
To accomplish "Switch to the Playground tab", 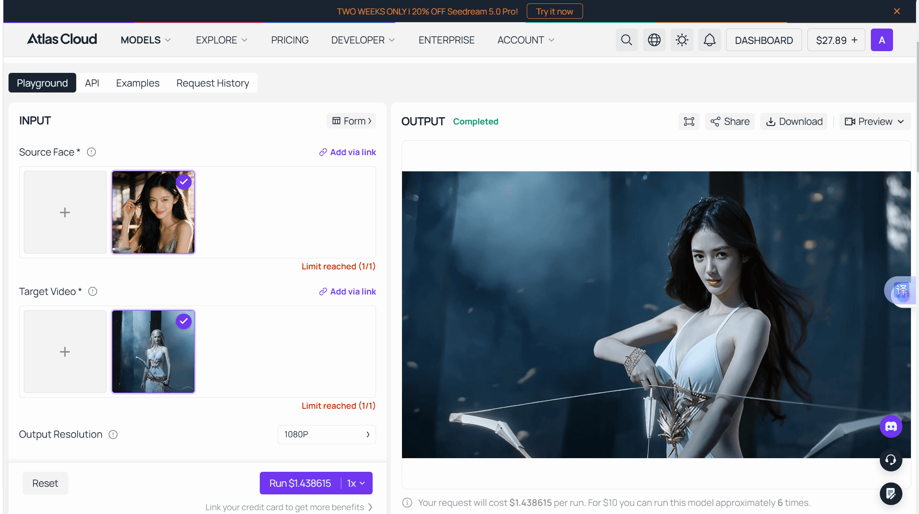I will coord(42,83).
